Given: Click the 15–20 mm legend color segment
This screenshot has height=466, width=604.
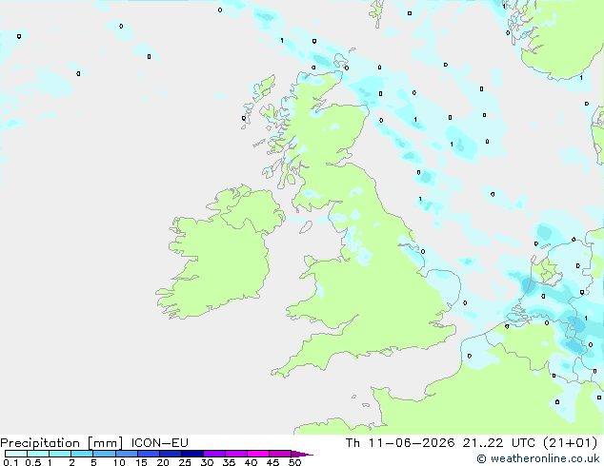Looking at the screenshot, I should (x=149, y=454).
